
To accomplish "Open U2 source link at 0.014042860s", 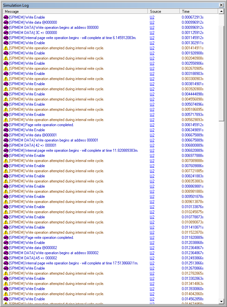I will 152,294.
